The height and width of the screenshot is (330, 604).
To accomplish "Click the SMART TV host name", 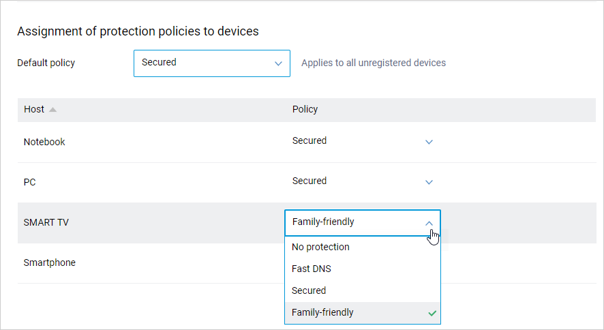I will (46, 222).
